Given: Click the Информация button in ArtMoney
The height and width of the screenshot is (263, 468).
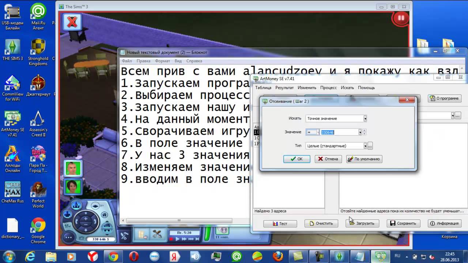Looking at the screenshot, I should click(445, 223).
